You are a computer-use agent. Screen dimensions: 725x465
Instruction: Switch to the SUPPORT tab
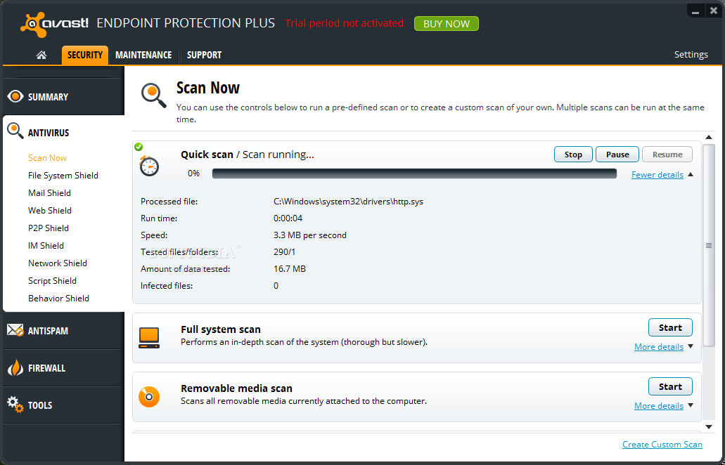(204, 55)
